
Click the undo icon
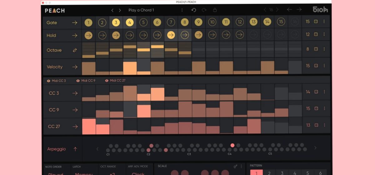(194, 10)
